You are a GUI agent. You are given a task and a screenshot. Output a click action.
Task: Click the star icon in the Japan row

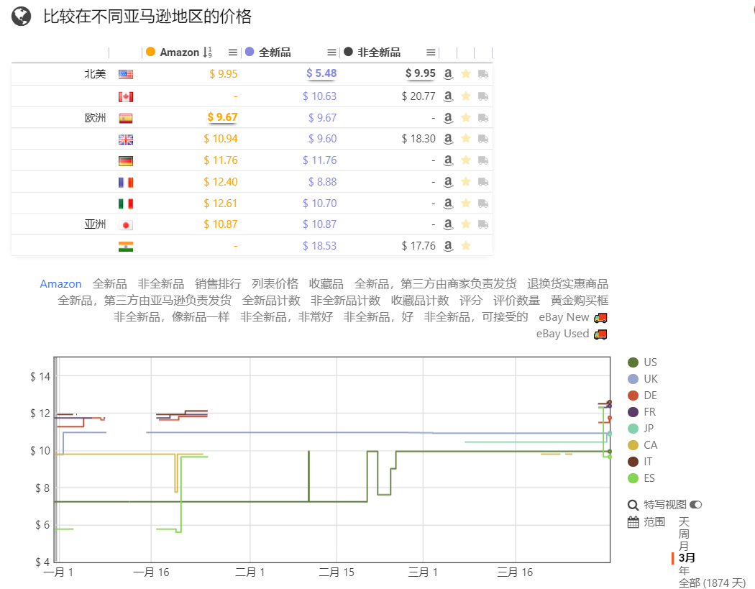tap(466, 224)
